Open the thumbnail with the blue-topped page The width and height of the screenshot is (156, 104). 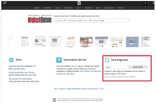click(x=101, y=42)
